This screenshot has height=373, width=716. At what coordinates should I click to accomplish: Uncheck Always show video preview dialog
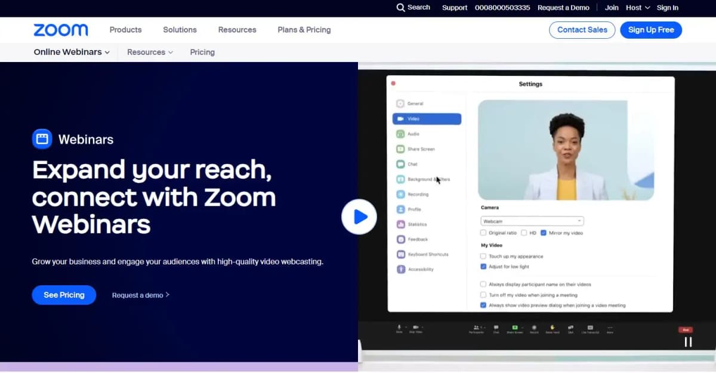tap(483, 305)
